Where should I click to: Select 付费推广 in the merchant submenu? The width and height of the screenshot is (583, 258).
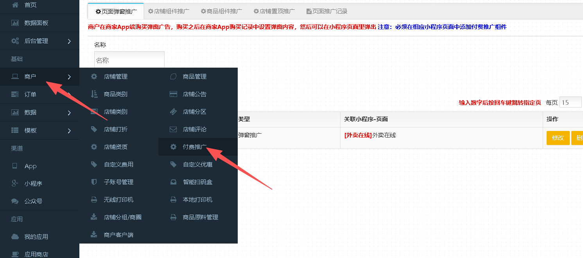195,147
